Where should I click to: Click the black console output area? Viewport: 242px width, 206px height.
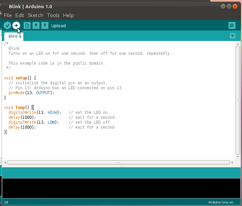(x=121, y=188)
